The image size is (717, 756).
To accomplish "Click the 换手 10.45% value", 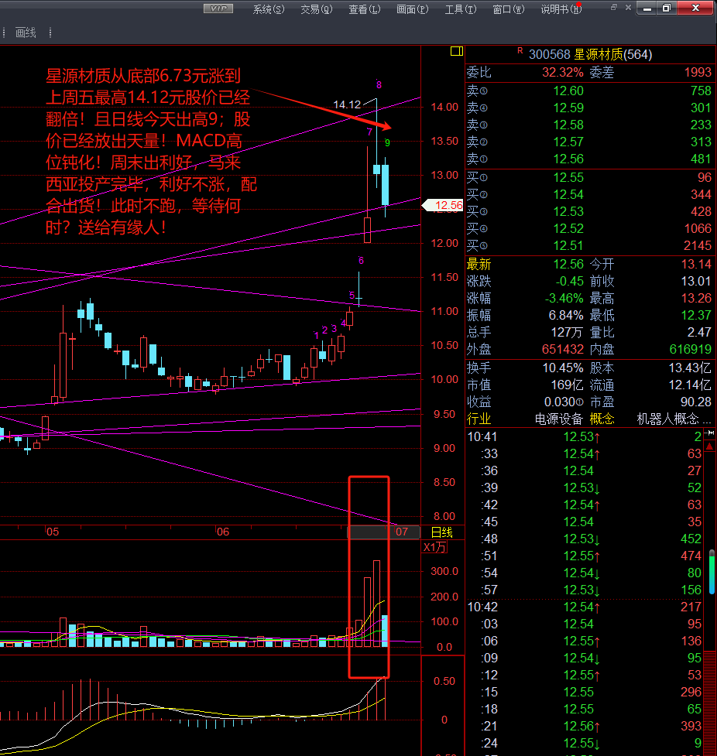I will pyautogui.click(x=563, y=368).
